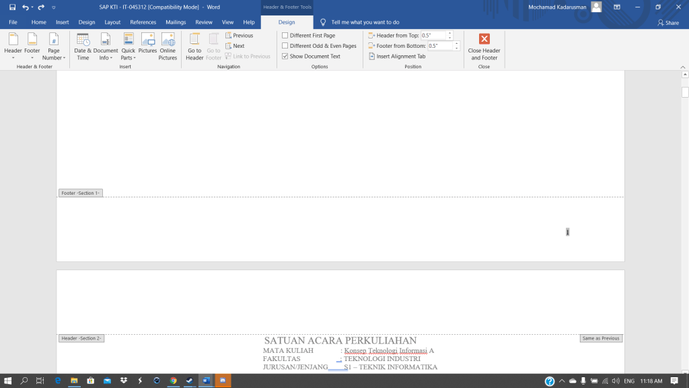689x388 pixels.
Task: Uncheck Show Document Text option
Action: pos(285,57)
